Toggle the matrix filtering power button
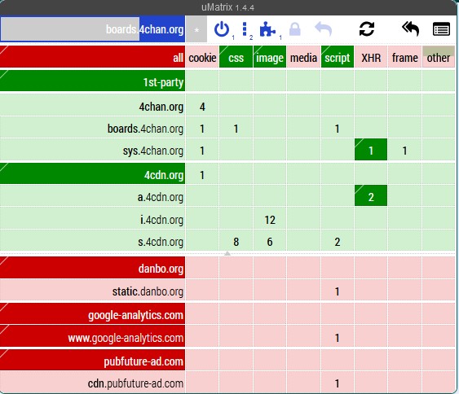Image resolution: width=459 pixels, height=394 pixels. pos(222,29)
